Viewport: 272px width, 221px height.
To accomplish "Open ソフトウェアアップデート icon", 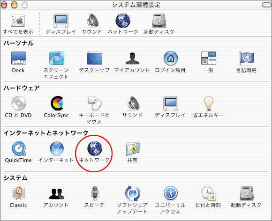I will [x=133, y=193].
